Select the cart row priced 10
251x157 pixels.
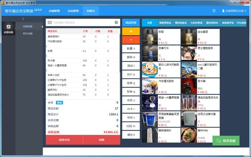click(83, 36)
